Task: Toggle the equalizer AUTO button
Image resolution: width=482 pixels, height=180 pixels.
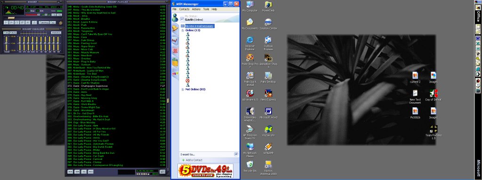Action: (x=13, y=32)
